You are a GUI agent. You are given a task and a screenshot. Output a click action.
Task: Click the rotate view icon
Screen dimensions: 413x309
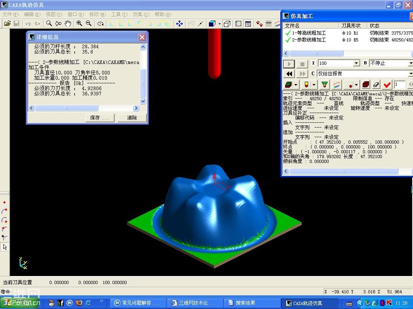(100, 24)
